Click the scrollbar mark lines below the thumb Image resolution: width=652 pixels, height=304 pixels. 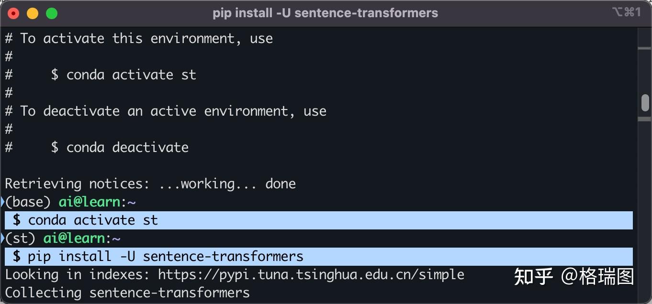pyautogui.click(x=645, y=119)
